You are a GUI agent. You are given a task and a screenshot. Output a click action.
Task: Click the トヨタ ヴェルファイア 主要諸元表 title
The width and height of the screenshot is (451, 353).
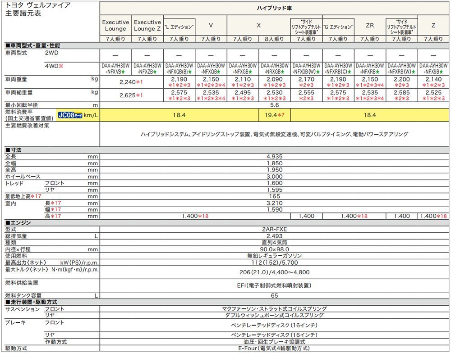(x=38, y=9)
